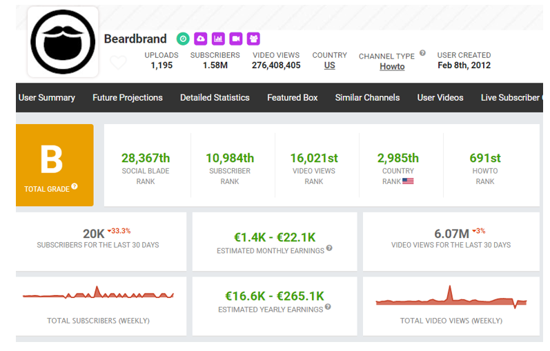550x351 pixels.
Task: Click the -33.3% subscriber change indicator
Action: (119, 231)
